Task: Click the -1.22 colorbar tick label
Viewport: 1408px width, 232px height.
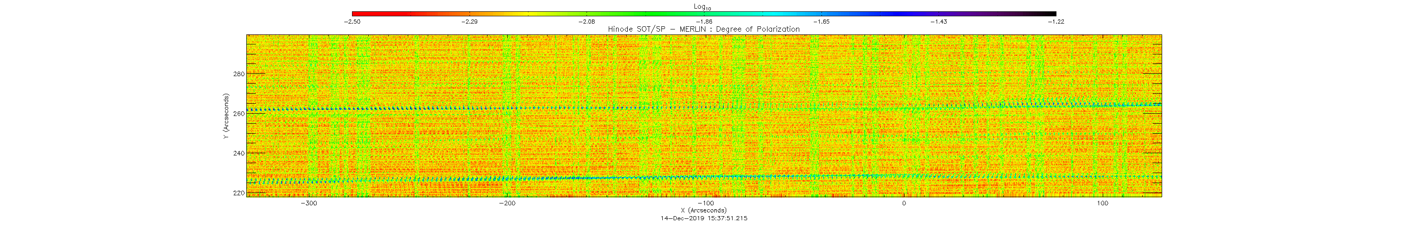Action: (x=1056, y=22)
